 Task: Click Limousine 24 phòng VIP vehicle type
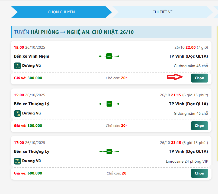187,161
